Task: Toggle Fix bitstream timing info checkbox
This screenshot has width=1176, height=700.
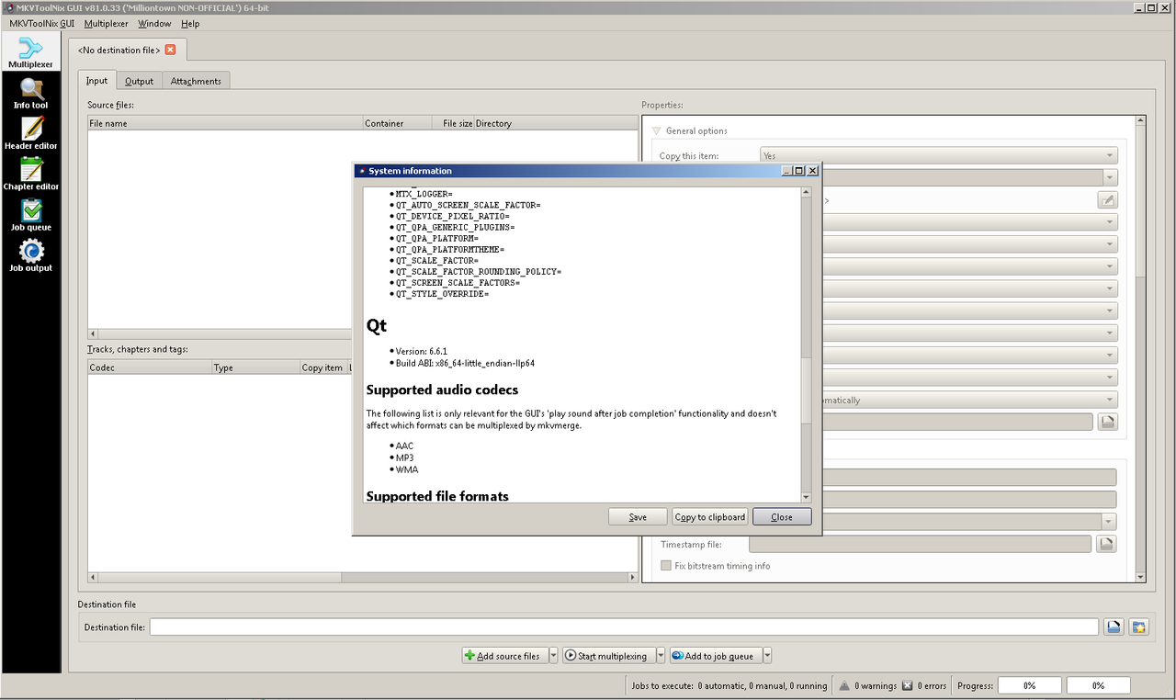Action: pos(666,566)
